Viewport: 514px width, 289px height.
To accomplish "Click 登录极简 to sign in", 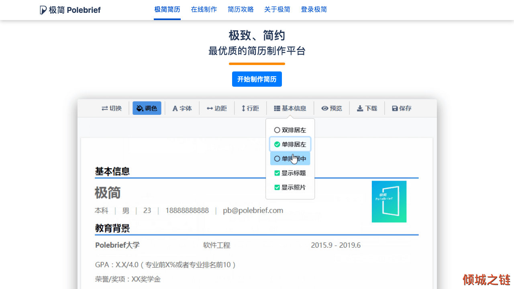I will click(314, 10).
